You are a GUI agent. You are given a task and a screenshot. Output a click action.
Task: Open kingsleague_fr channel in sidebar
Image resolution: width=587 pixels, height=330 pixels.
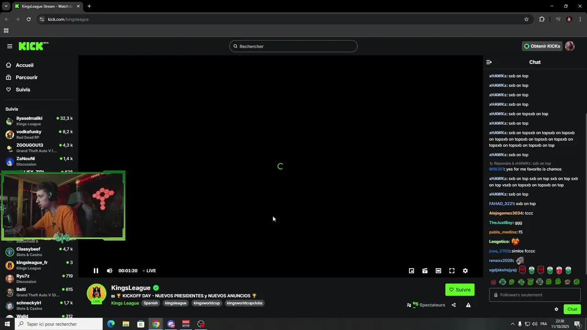coord(39,265)
